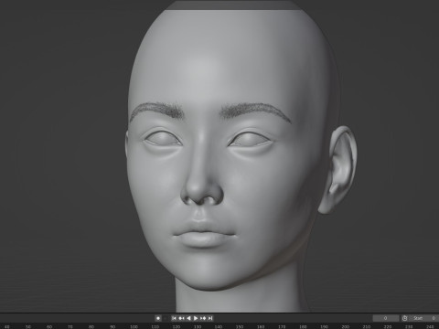This screenshot has width=439, height=329.
Task: Jump to the timeline start frame
Action: [174, 318]
